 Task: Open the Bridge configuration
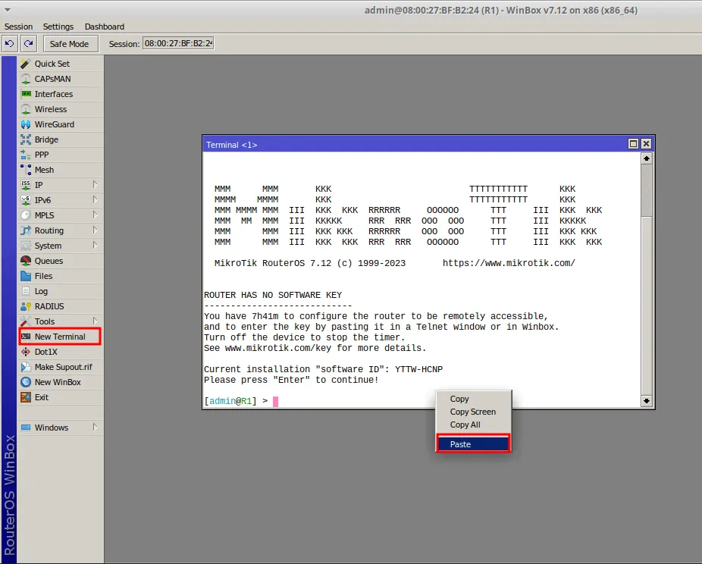60,139
